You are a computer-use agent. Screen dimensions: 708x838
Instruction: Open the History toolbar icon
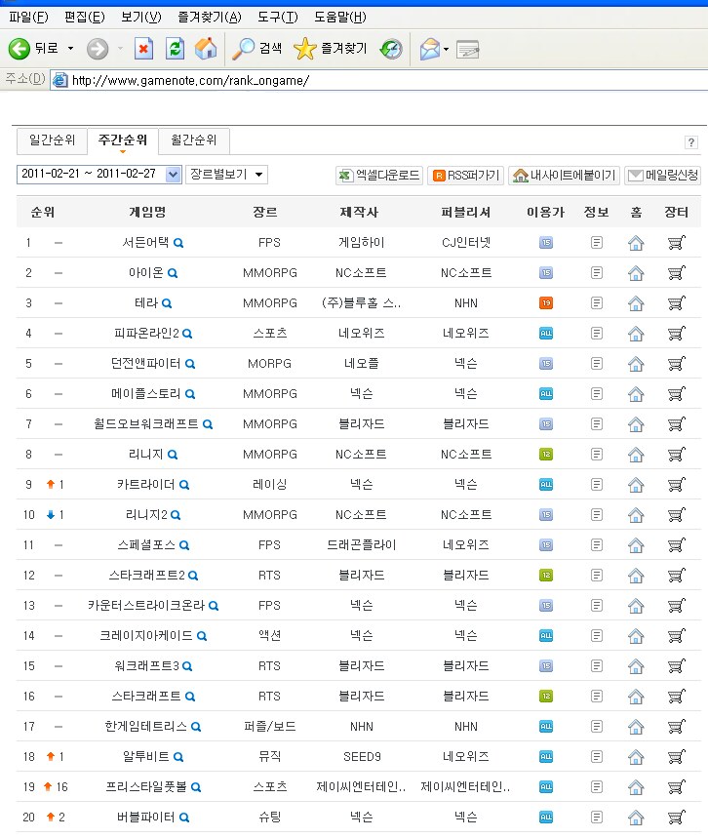[391, 49]
